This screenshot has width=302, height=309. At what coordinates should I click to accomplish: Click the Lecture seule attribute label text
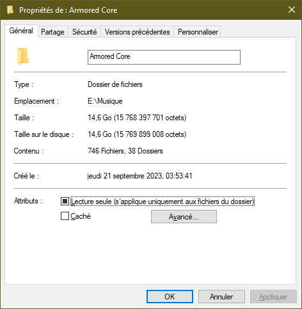(163, 202)
